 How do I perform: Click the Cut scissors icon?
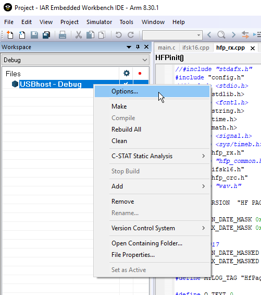click(x=79, y=35)
